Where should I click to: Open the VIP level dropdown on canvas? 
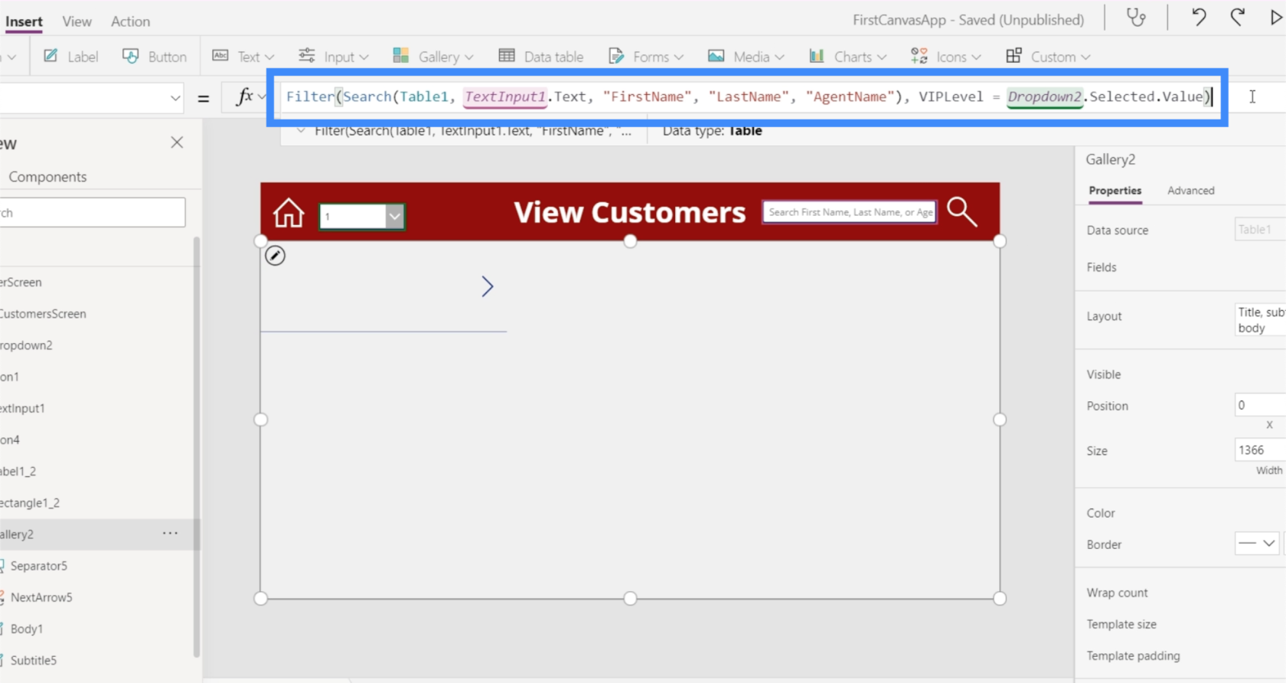point(362,216)
